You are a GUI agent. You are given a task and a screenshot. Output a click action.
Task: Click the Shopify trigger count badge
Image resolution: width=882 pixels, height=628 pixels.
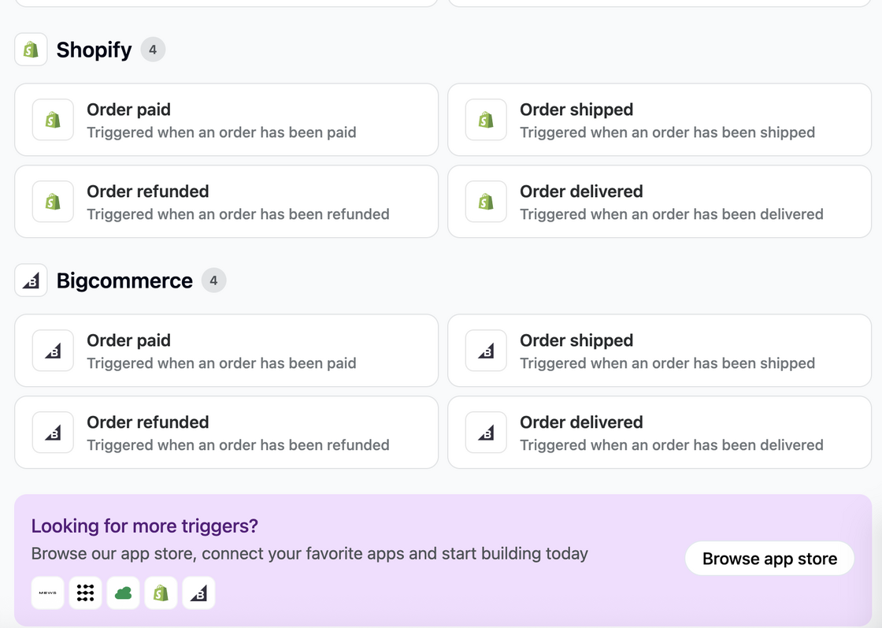[x=153, y=50]
